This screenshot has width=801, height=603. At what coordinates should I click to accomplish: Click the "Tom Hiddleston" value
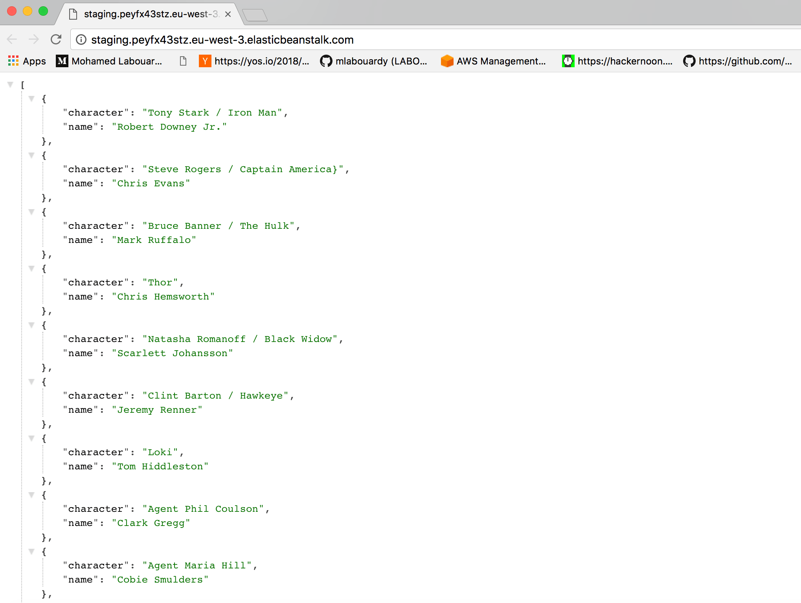point(160,467)
